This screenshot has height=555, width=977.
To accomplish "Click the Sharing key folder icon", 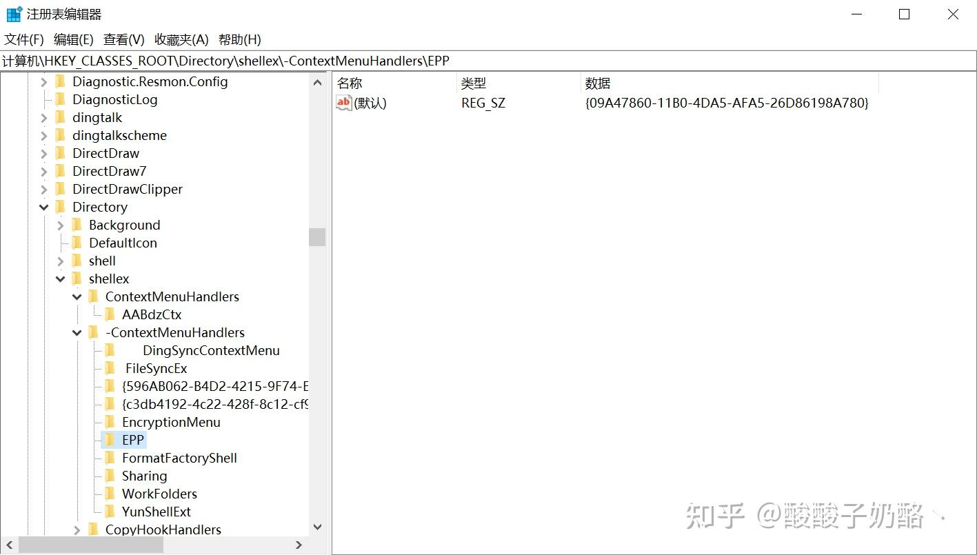I will pyautogui.click(x=111, y=476).
